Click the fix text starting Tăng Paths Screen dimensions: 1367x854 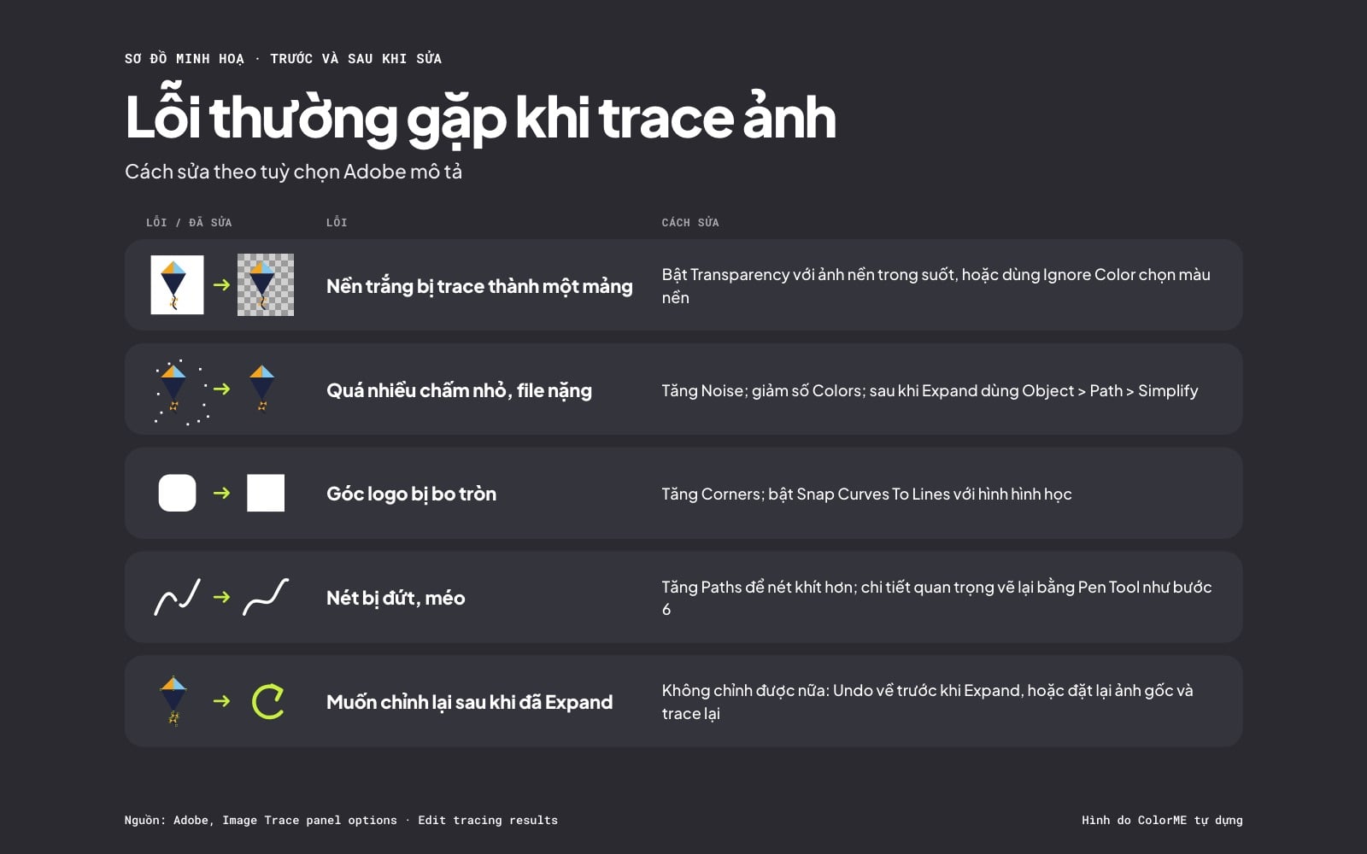[936, 598]
